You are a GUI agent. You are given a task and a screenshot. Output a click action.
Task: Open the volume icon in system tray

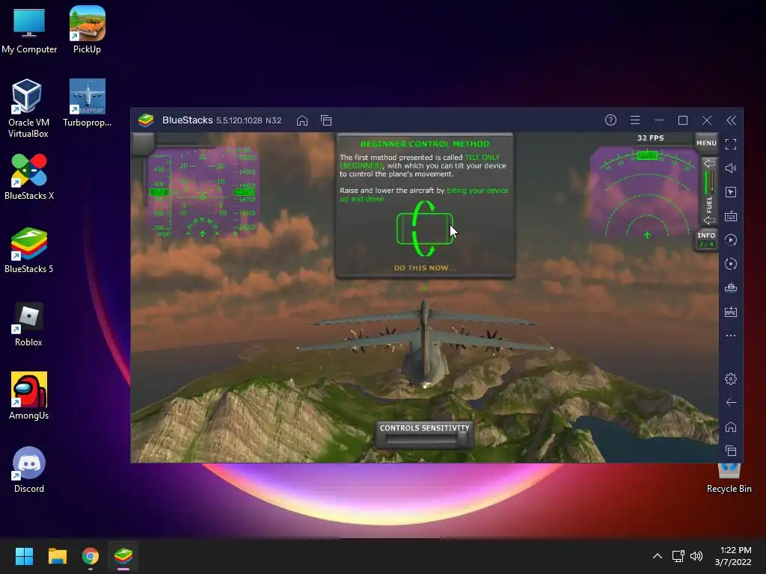[696, 556]
